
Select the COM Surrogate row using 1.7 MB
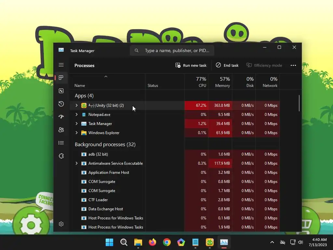point(175,191)
